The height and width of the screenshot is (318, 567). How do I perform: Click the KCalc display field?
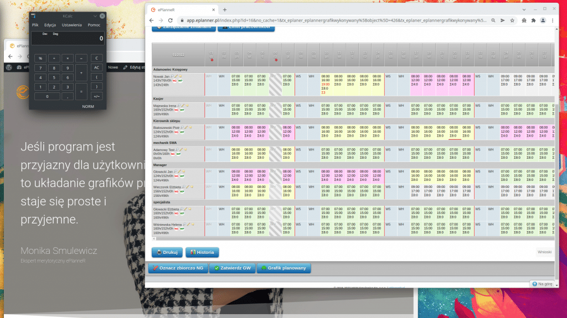pyautogui.click(x=68, y=38)
